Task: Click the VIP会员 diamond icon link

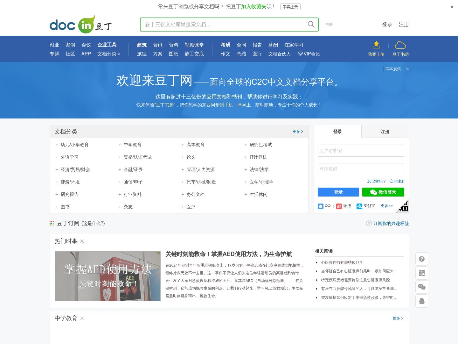Action: (x=309, y=54)
